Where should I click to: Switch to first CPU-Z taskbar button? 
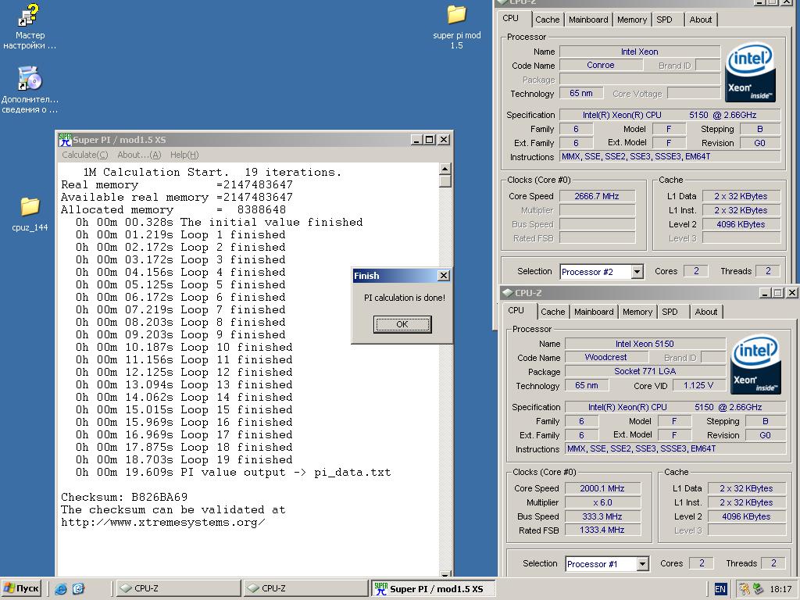tap(178, 588)
